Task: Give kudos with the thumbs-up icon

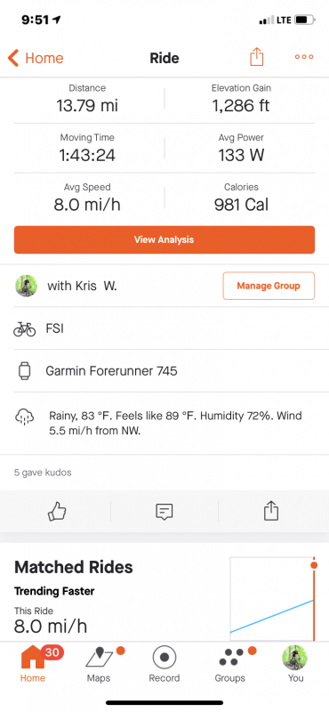Action: tap(57, 512)
